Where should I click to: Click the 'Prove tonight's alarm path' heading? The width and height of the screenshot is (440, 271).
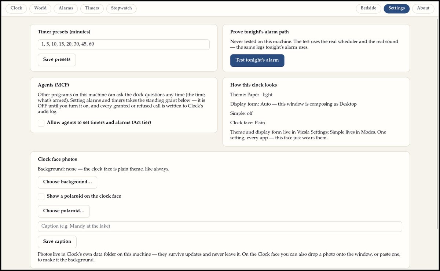pos(260,32)
